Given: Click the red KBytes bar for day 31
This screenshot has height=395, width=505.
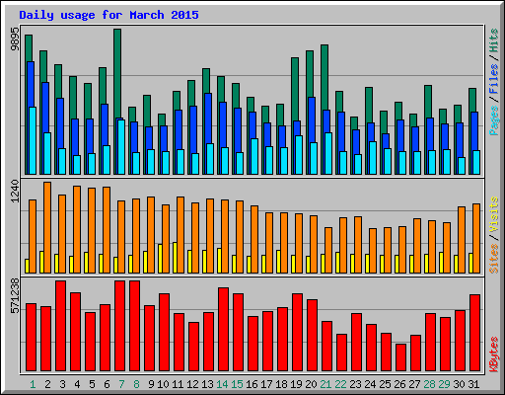Looking at the screenshot, I should point(474,333).
